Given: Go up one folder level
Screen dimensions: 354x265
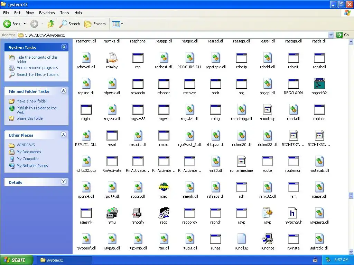Looking at the screenshot, I should click(51, 24).
